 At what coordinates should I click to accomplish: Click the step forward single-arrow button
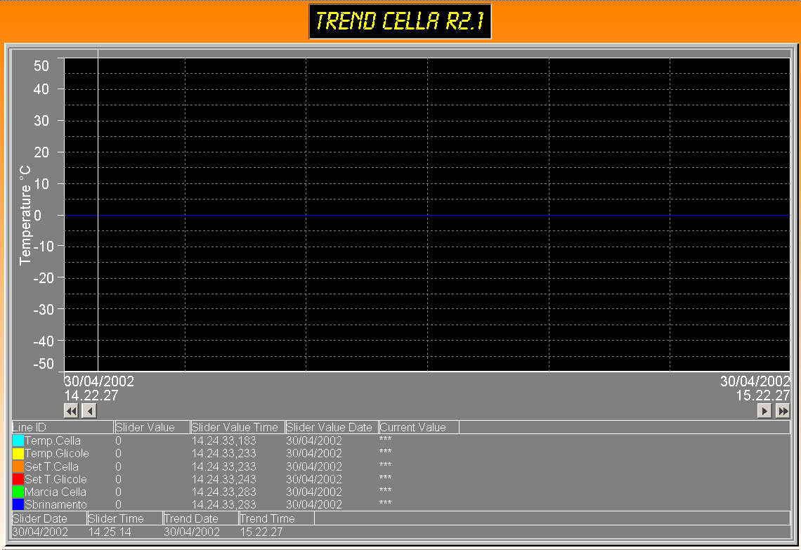click(x=764, y=411)
